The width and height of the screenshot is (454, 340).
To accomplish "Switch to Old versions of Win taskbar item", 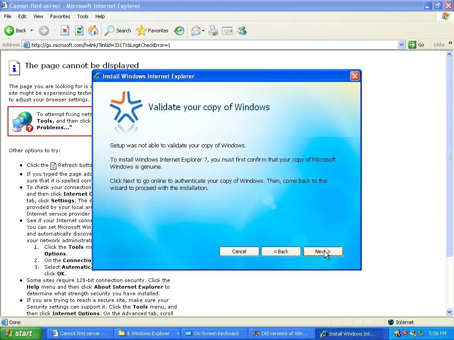I will pos(282,333).
